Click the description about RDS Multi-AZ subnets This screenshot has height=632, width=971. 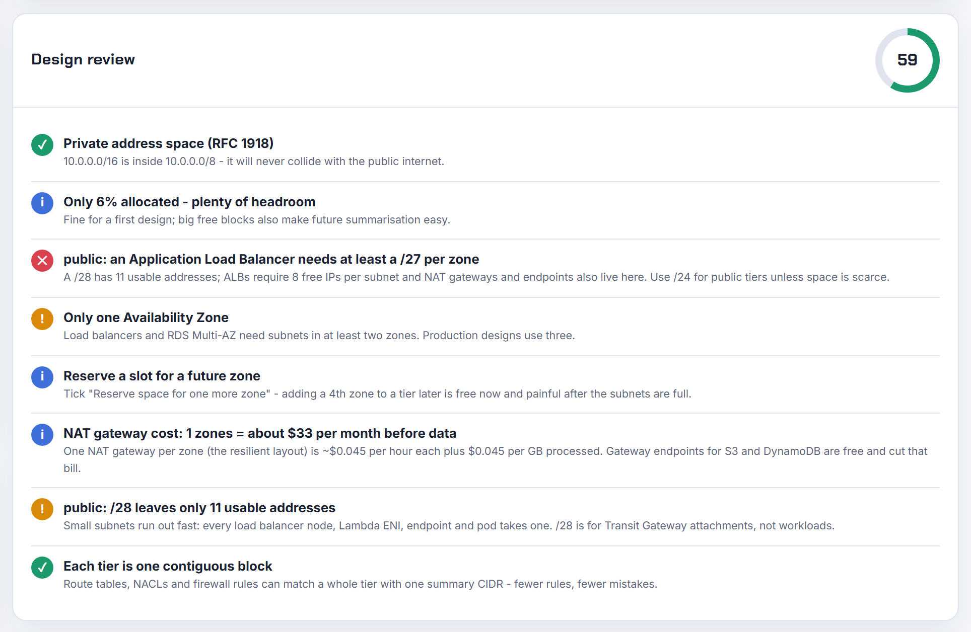(x=319, y=336)
